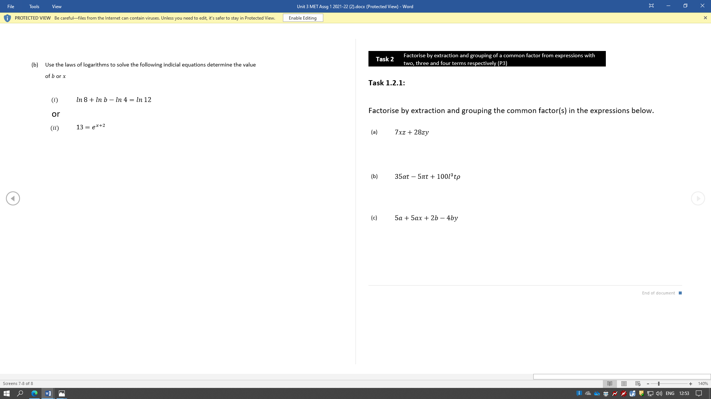Expand the next page with the right arrow

pos(698,198)
